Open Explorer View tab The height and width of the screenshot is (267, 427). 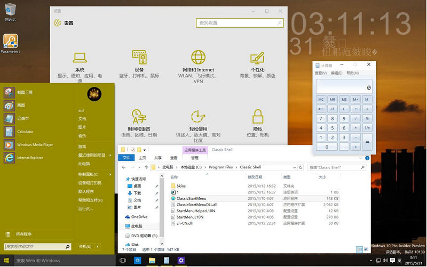[174, 158]
